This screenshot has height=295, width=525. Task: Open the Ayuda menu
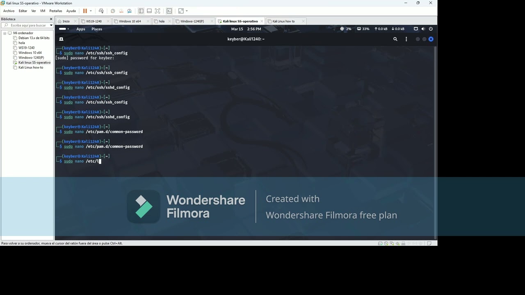(x=71, y=11)
